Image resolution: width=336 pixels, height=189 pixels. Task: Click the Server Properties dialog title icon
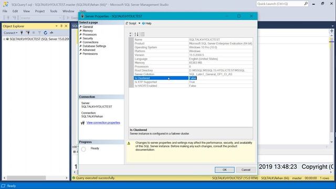pos(82,16)
